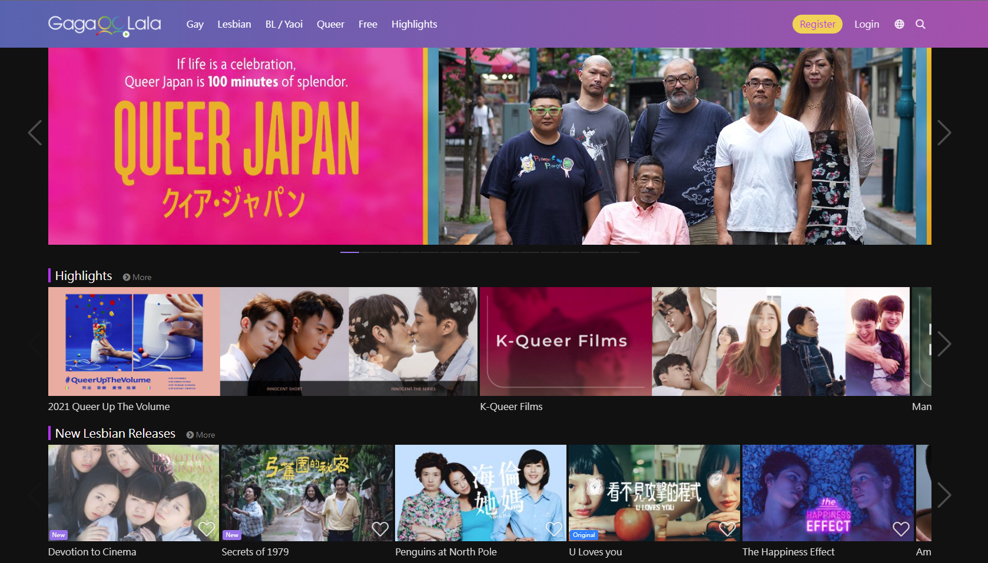This screenshot has width=988, height=563.
Task: Click the 'Secrets of 1979' title text
Action: tap(255, 552)
